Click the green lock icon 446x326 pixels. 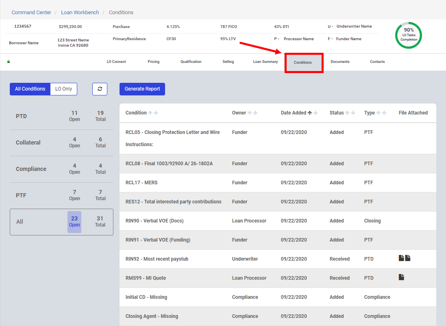point(9,62)
